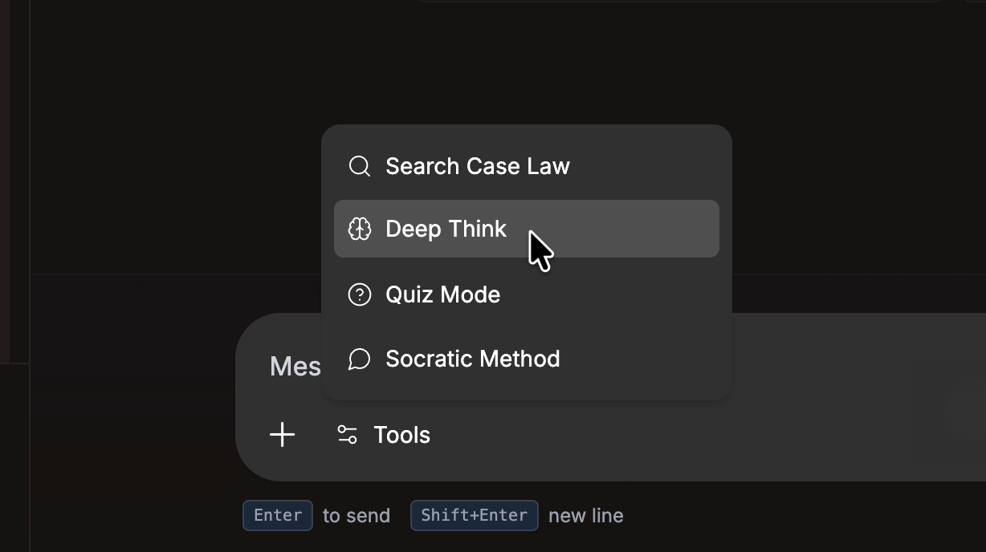
Task: Enable the Deep Think option
Action: [526, 229]
